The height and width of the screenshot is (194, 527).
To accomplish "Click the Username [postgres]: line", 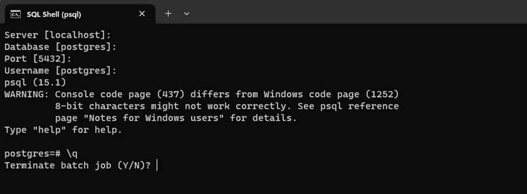I will pyautogui.click(x=61, y=71).
